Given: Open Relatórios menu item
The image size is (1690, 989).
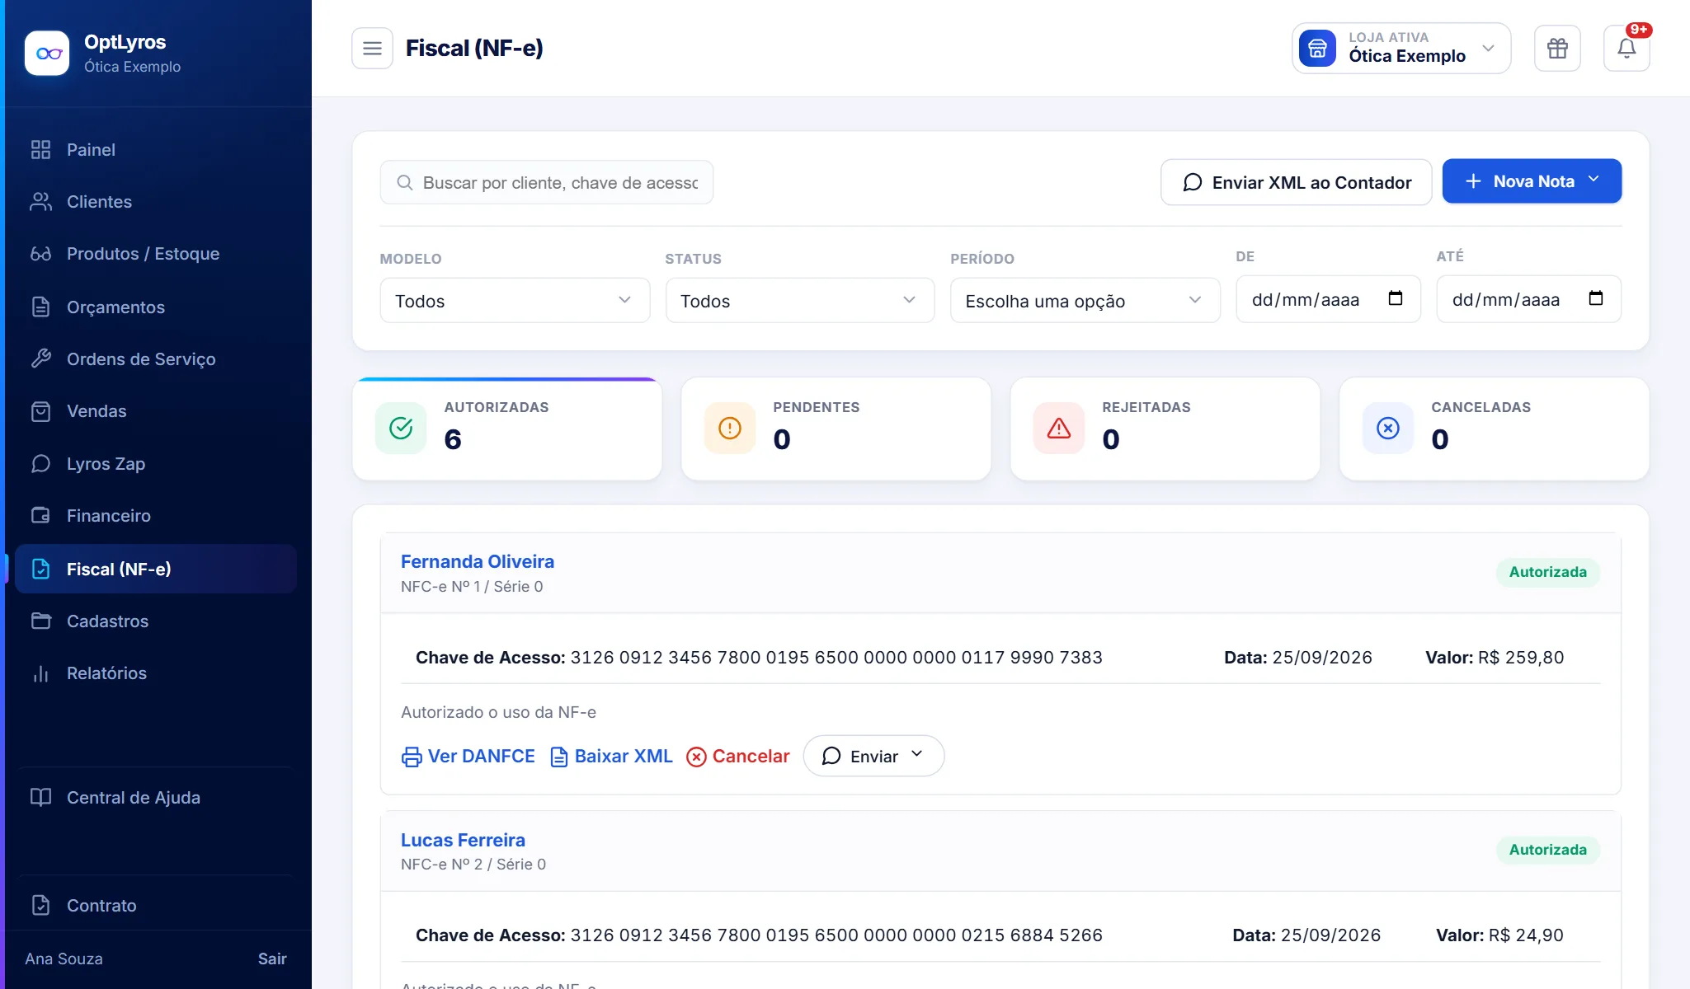Looking at the screenshot, I should (156, 673).
